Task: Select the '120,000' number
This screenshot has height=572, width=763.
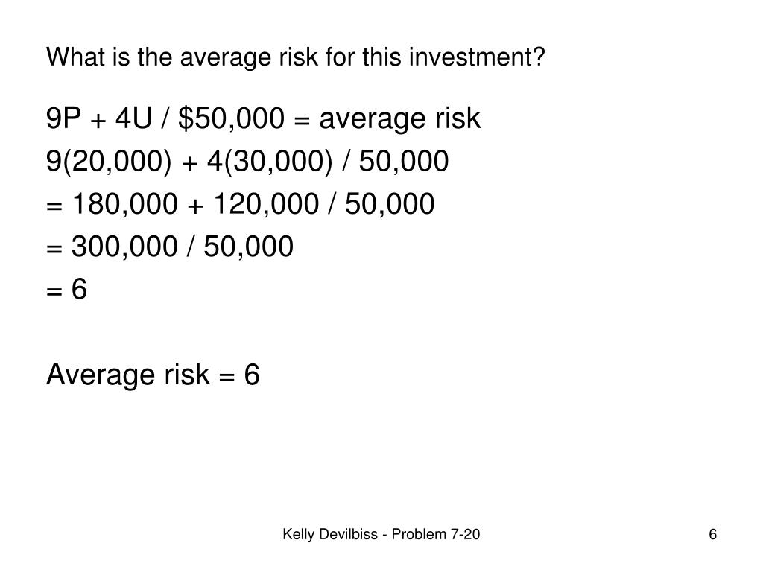Action: [x=266, y=204]
